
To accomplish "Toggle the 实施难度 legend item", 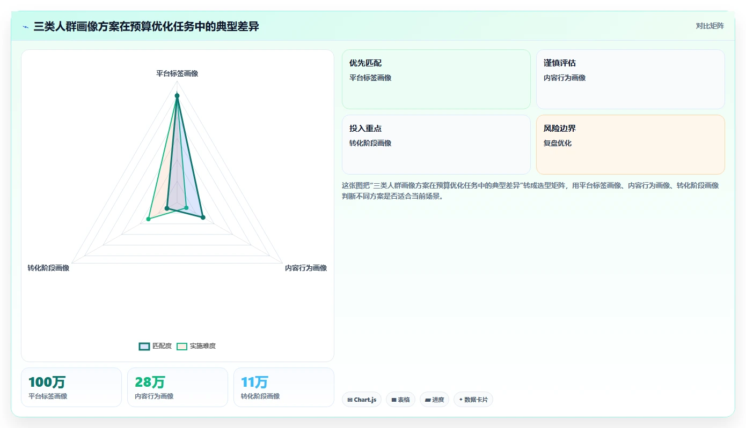I will click(196, 346).
